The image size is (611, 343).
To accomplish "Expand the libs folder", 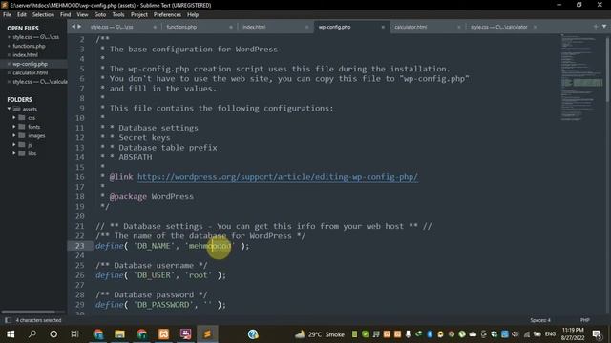I will pos(14,153).
